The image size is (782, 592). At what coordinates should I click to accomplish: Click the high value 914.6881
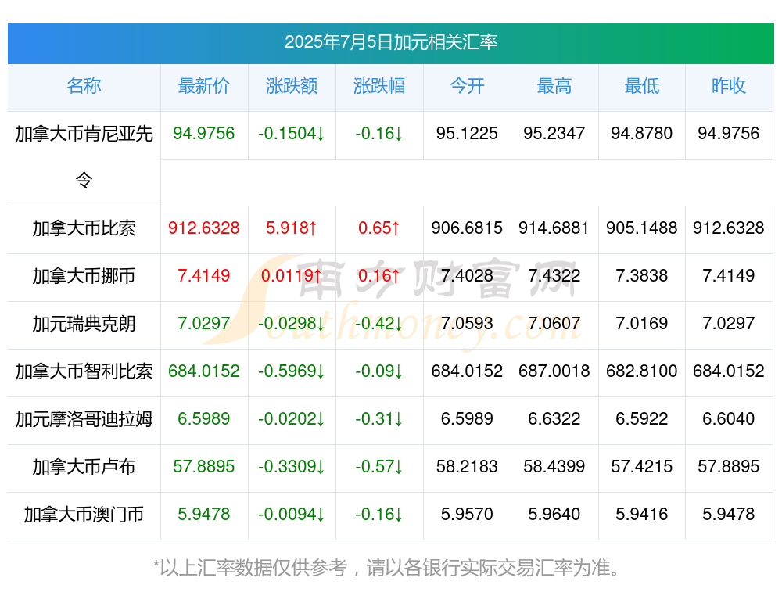tap(554, 228)
